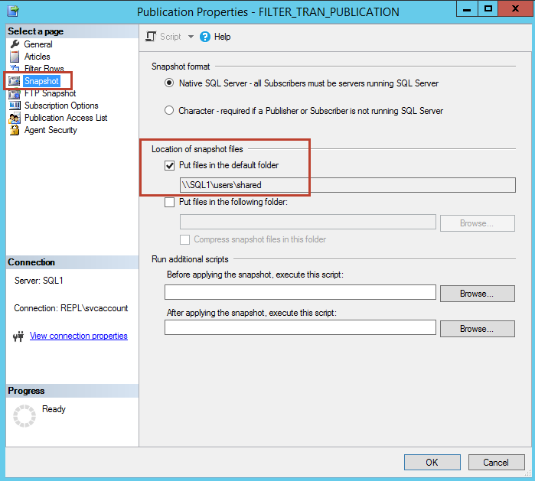Click the Articles page icon

pyautogui.click(x=15, y=57)
